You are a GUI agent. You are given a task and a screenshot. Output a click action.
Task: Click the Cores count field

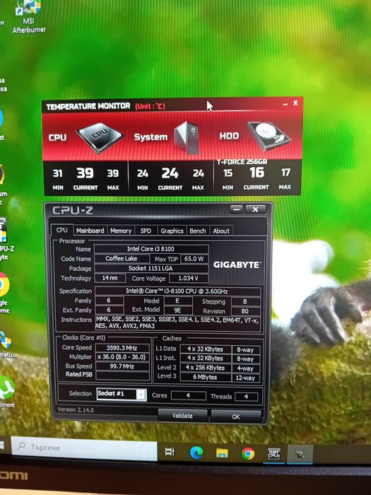pos(189,395)
